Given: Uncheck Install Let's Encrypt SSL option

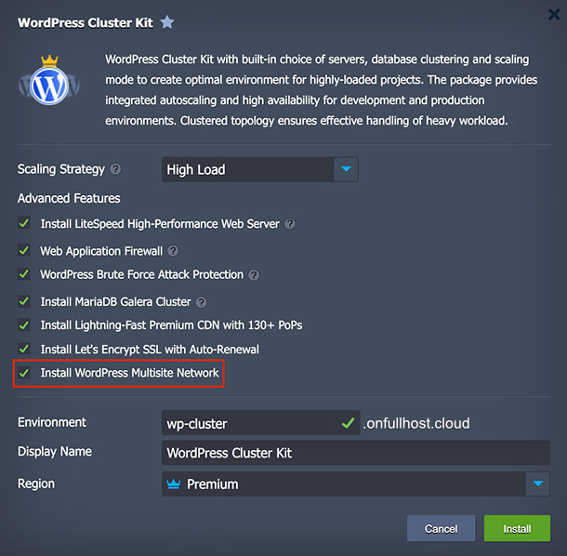Looking at the screenshot, I should 24,350.
